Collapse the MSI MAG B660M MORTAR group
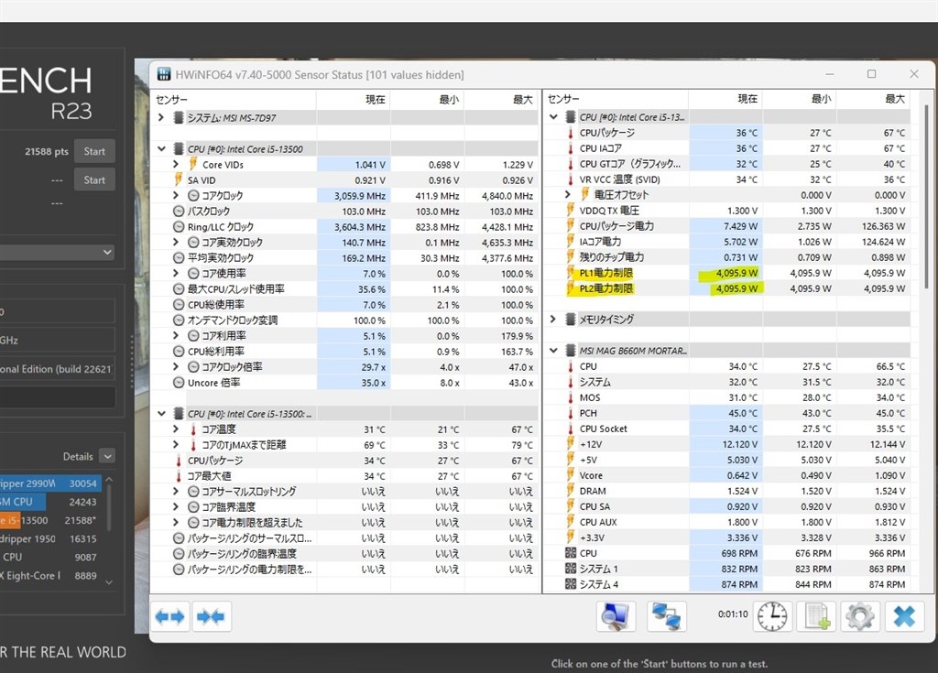The image size is (938, 673). point(553,351)
